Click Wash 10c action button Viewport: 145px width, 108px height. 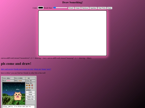tap(30, 97)
